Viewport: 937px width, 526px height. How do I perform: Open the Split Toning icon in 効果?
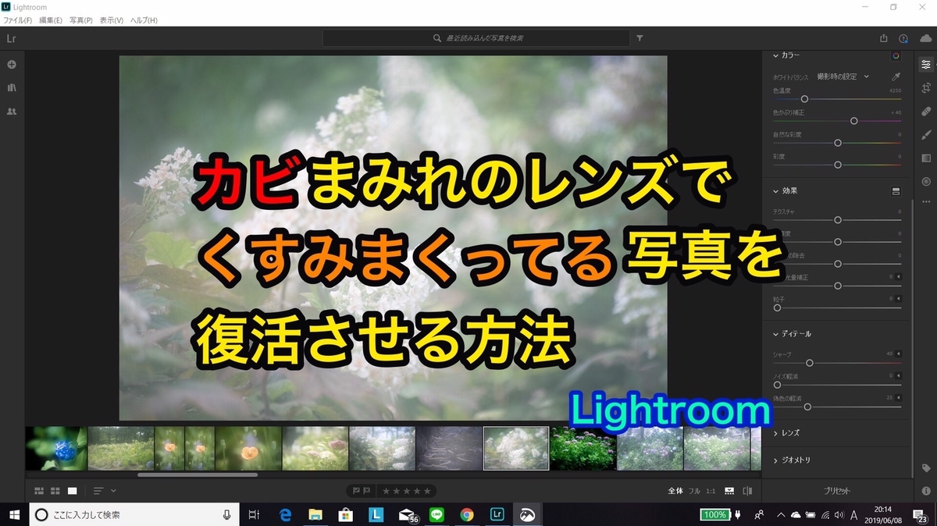pyautogui.click(x=896, y=190)
